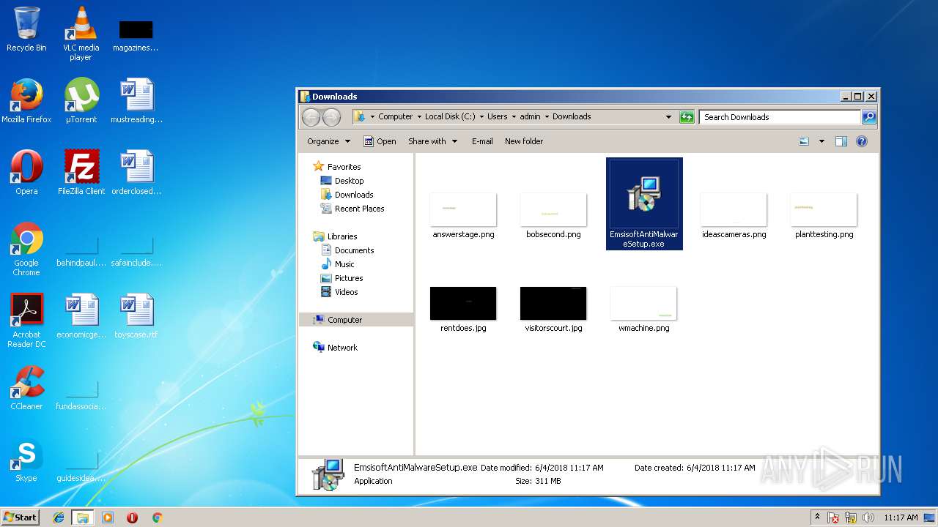938x527 pixels.
Task: Select the orderclosed Word document icon
Action: (x=136, y=173)
